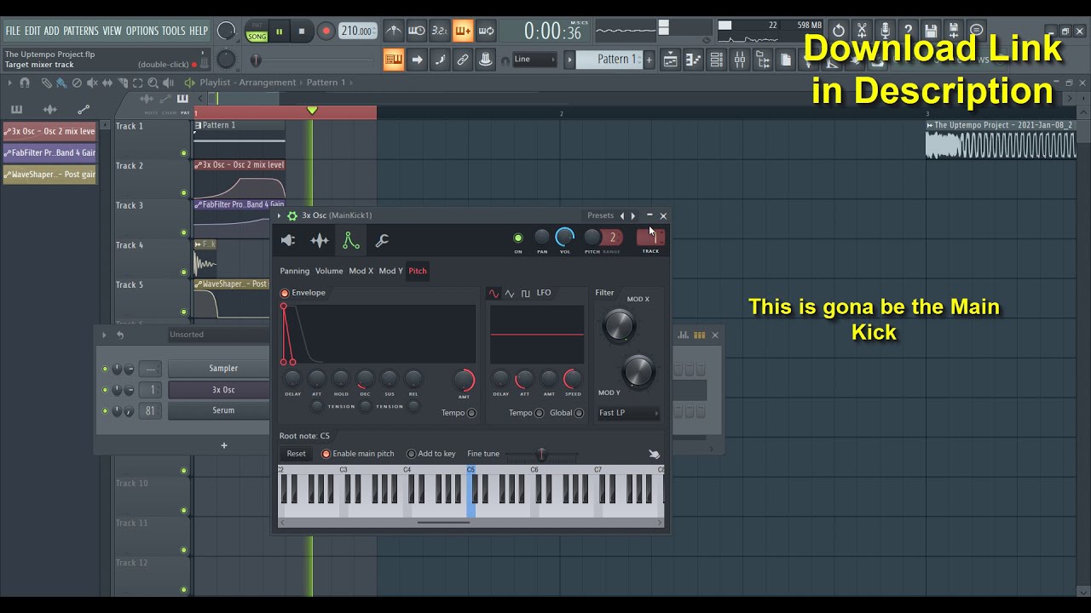1091x613 pixels.
Task: Open the Line snap dropdown
Action: pyautogui.click(x=534, y=60)
